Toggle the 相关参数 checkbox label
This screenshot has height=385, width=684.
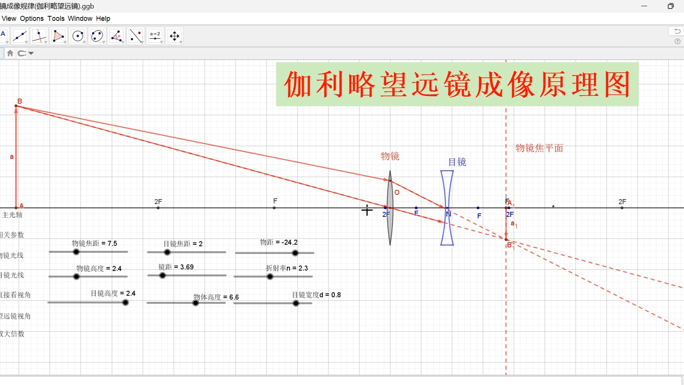click(x=12, y=235)
